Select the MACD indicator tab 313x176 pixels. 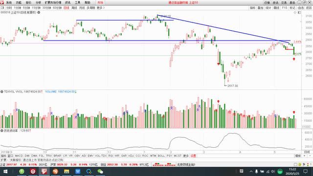click(19, 155)
